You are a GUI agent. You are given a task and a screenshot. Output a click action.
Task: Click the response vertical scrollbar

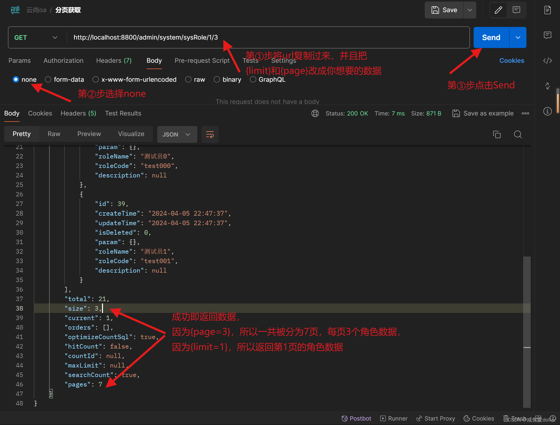(x=527, y=332)
